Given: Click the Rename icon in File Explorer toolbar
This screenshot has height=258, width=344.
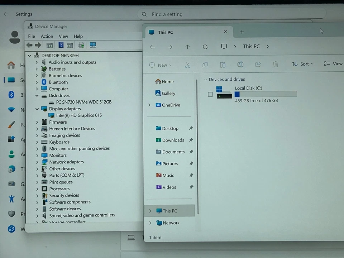Looking at the screenshot, I should click(x=240, y=64).
